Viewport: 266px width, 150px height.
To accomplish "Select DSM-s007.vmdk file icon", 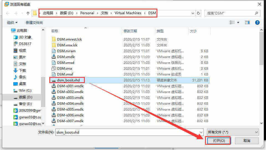I will pyautogui.click(x=53, y=121).
